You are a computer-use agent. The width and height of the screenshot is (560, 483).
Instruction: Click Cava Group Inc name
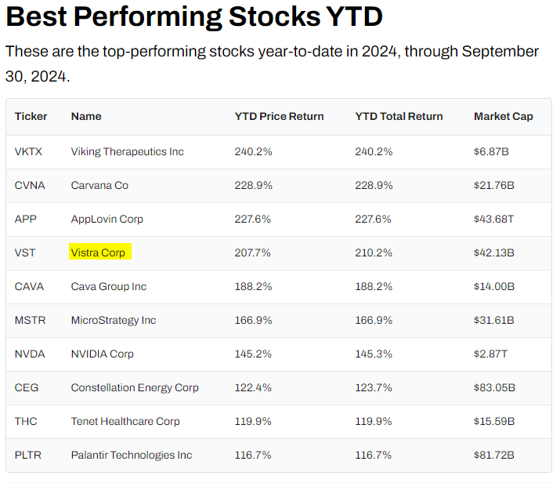click(x=108, y=286)
